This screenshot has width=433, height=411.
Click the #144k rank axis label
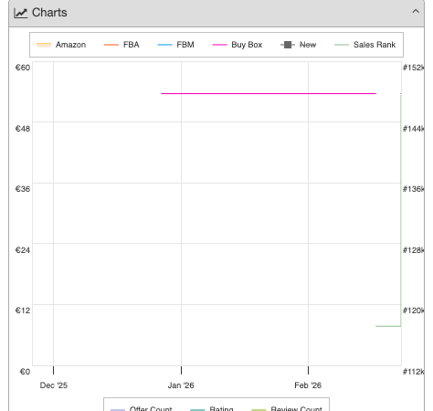click(x=413, y=129)
